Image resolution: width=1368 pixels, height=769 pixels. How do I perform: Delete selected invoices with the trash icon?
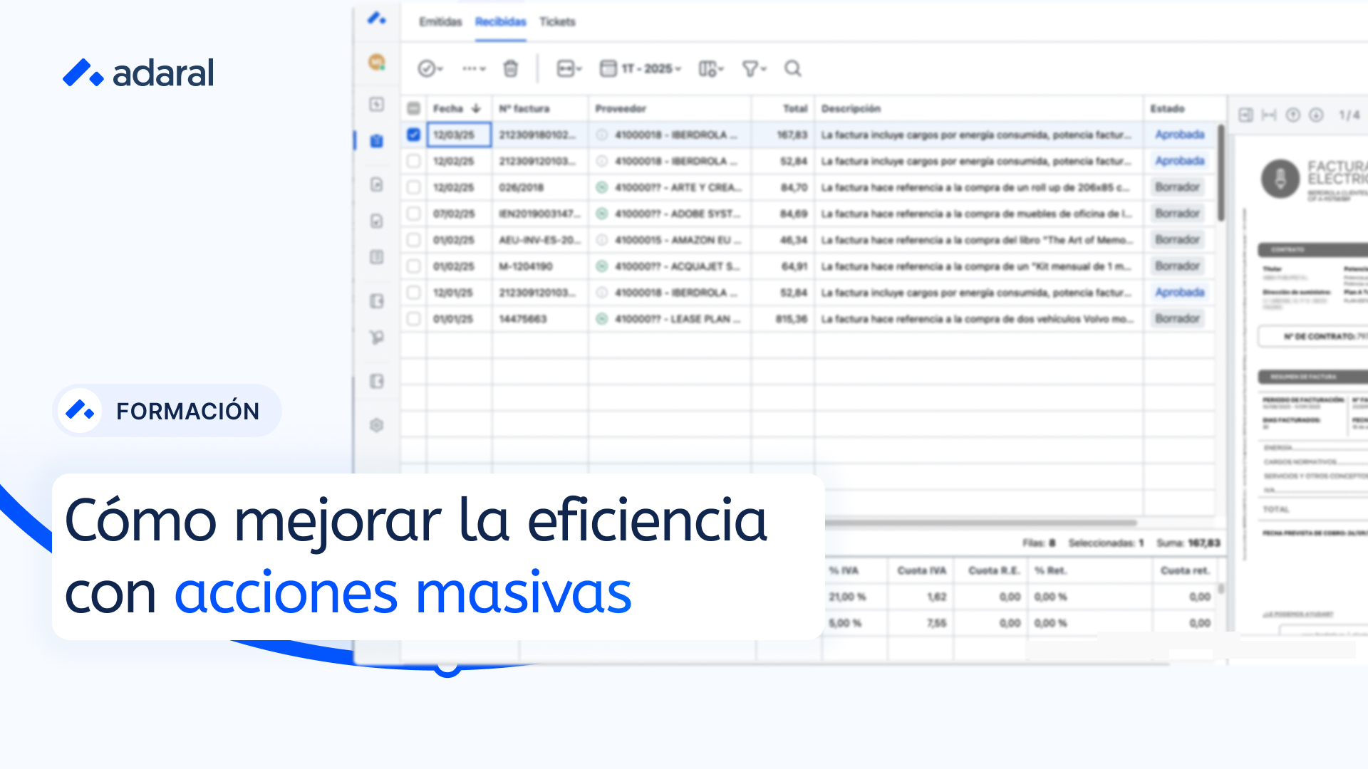(x=510, y=68)
